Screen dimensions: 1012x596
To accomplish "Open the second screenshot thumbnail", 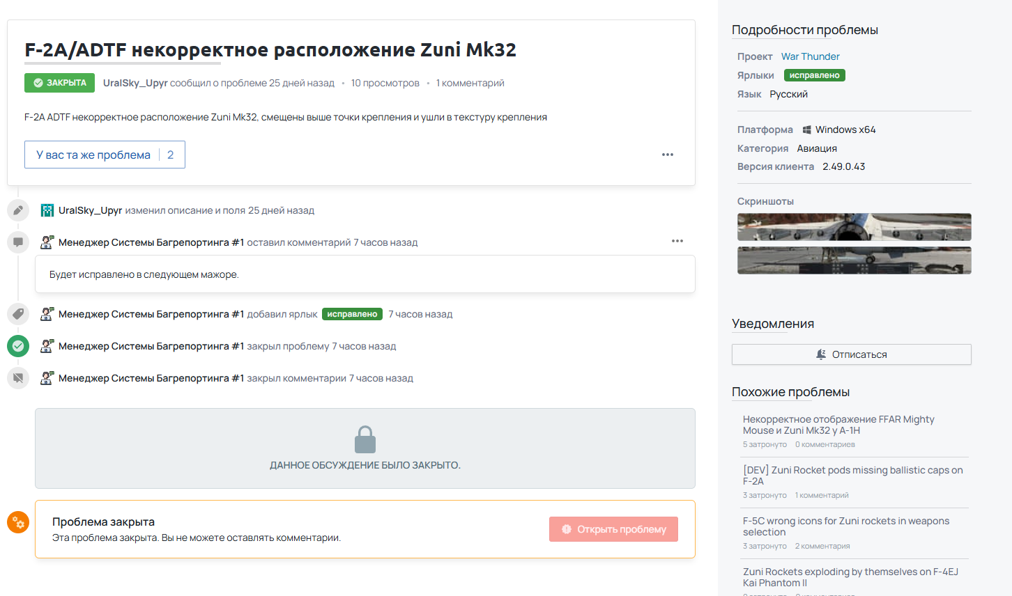I will coord(854,260).
